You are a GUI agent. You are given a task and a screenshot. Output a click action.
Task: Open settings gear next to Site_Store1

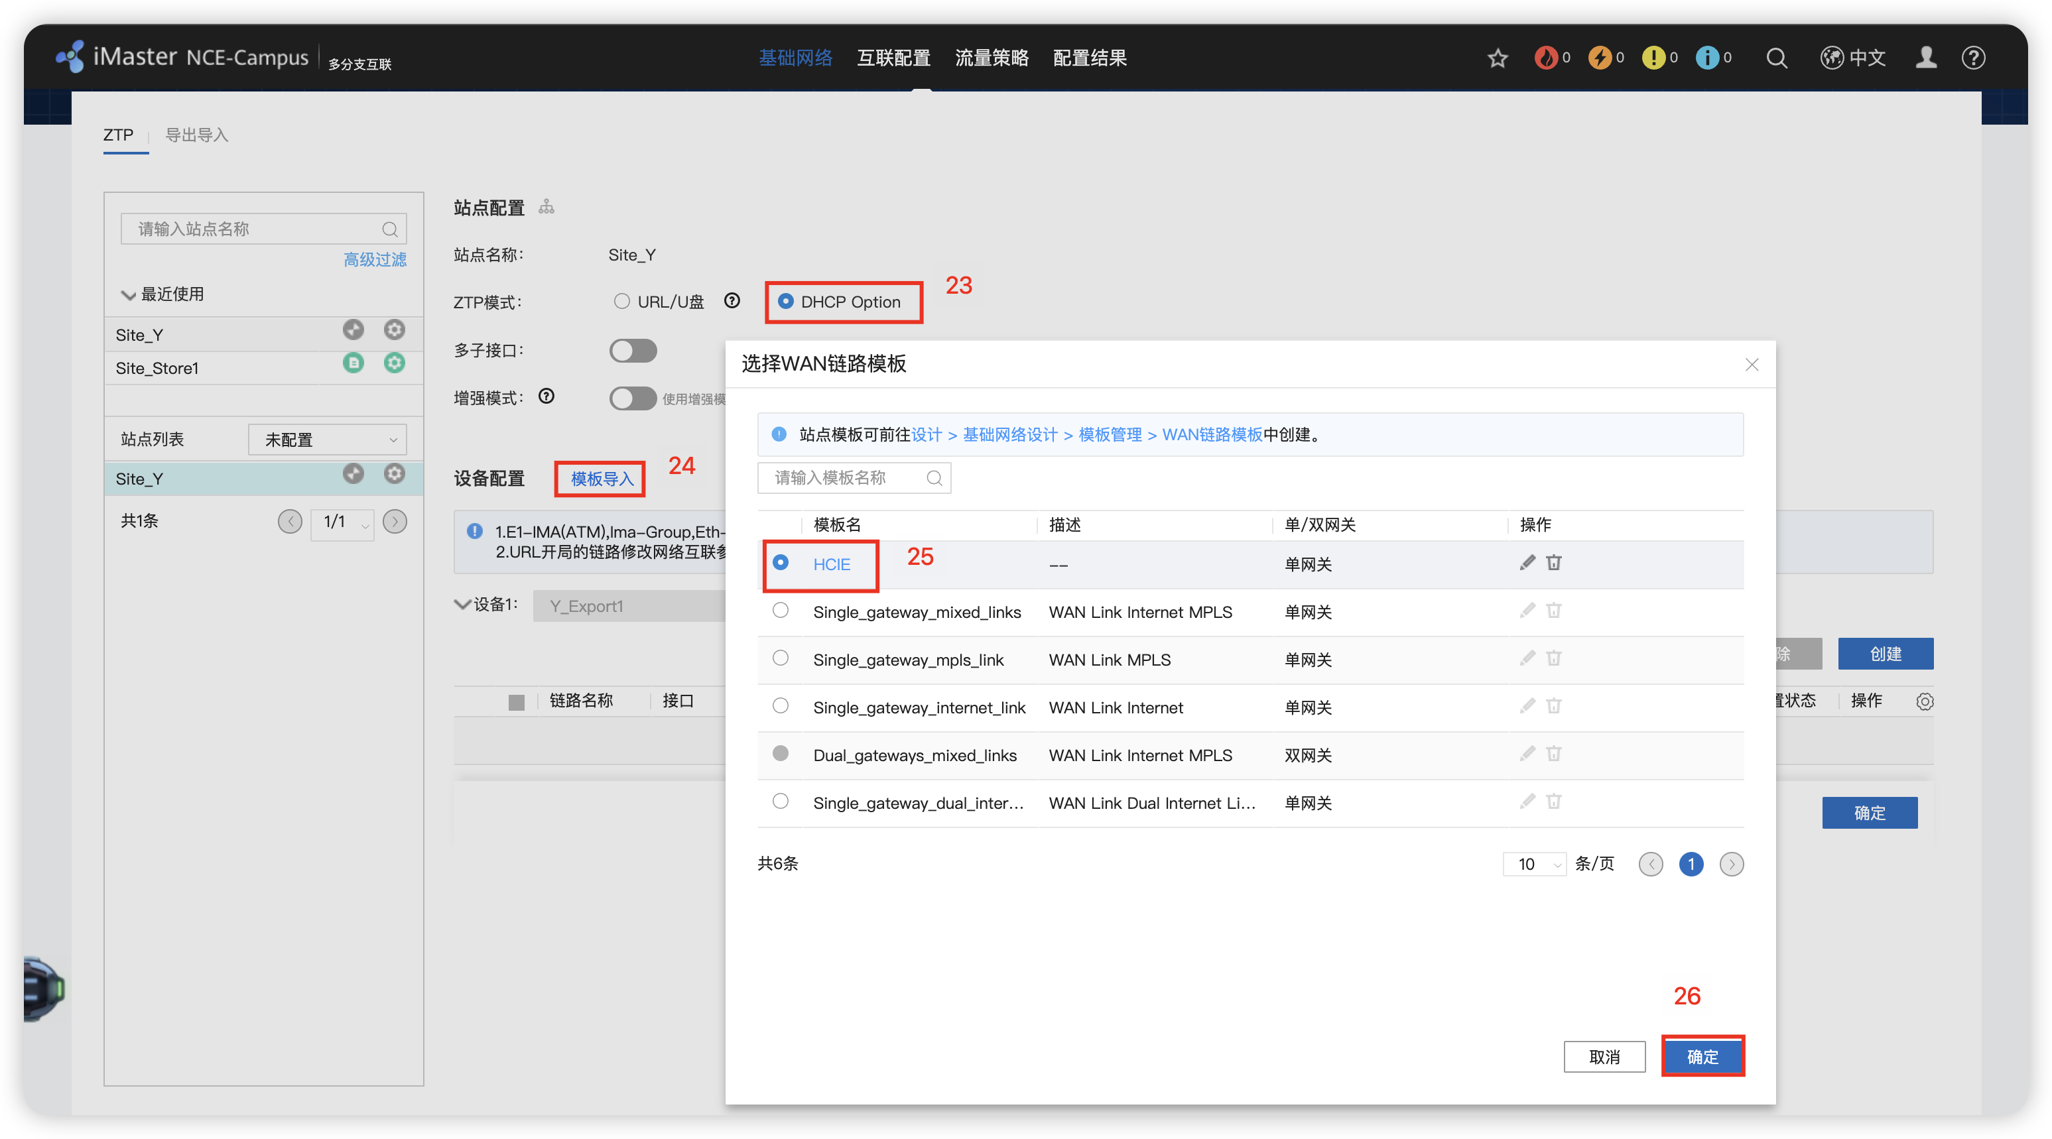coord(395,364)
